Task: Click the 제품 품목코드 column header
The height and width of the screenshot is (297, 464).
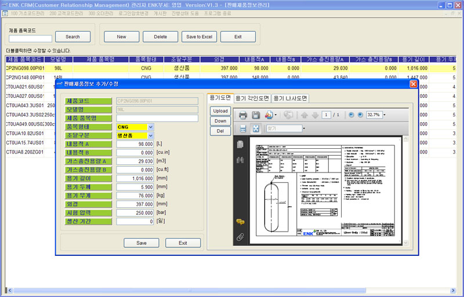Action: pos(24,60)
